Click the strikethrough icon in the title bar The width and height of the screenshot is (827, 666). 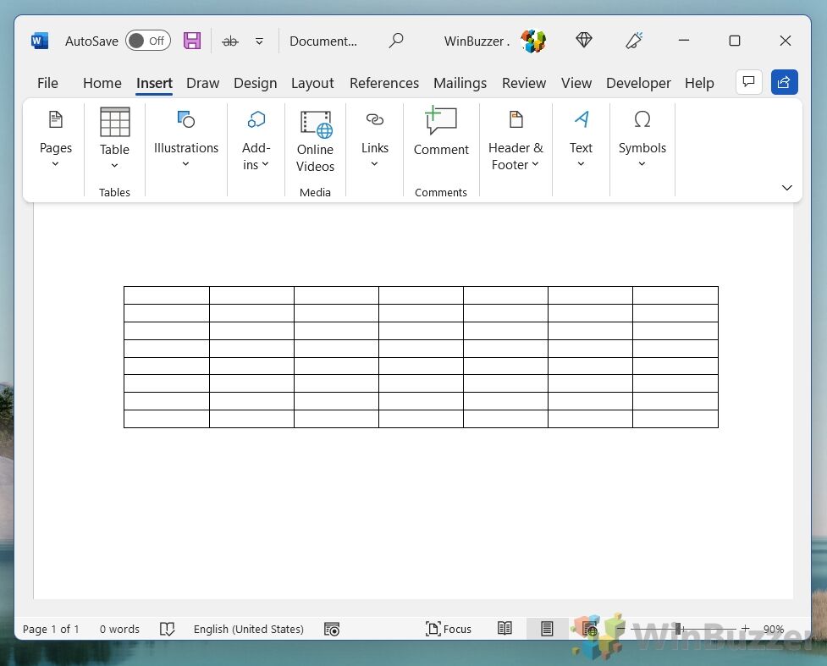(x=229, y=41)
